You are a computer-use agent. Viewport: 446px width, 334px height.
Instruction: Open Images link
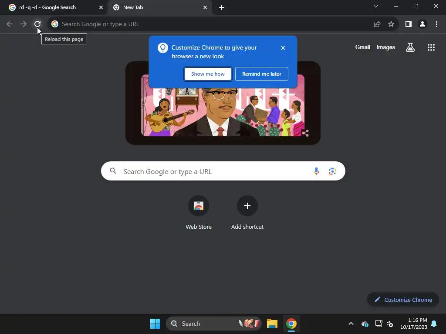click(386, 47)
